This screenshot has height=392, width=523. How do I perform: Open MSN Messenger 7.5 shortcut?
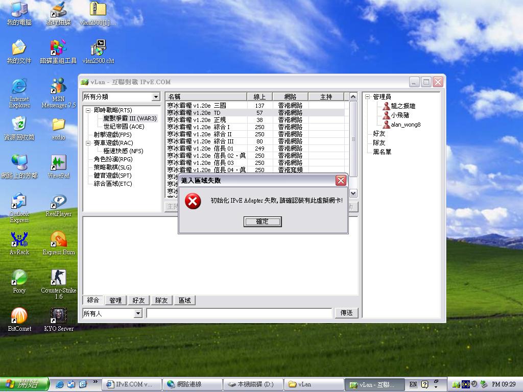pos(58,87)
